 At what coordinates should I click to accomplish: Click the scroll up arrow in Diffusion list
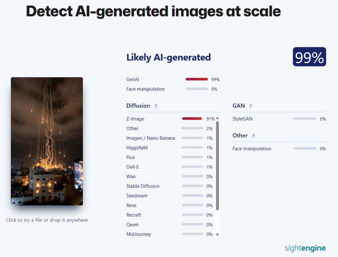click(x=217, y=118)
